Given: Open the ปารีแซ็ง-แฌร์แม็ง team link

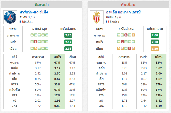Looking at the screenshot, I should pyautogui.click(x=34, y=12).
